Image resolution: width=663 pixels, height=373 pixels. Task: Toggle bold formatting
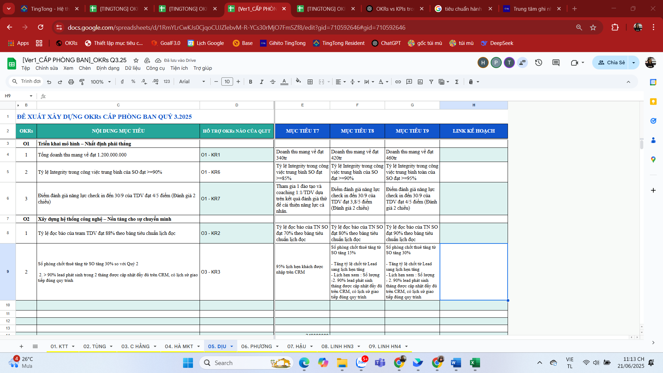point(251,82)
